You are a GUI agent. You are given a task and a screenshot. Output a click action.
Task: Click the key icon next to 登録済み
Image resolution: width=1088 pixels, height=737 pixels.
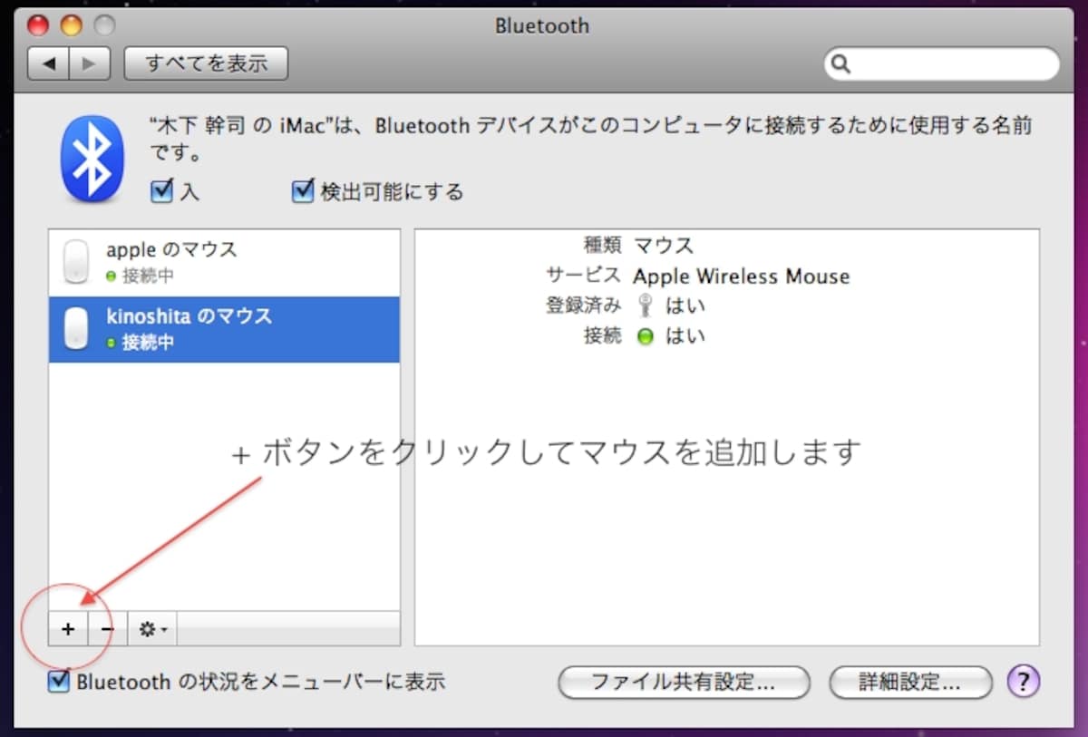coord(645,305)
